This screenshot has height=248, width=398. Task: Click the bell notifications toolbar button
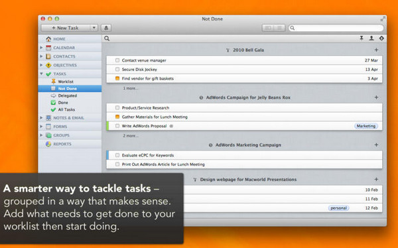pos(106,28)
